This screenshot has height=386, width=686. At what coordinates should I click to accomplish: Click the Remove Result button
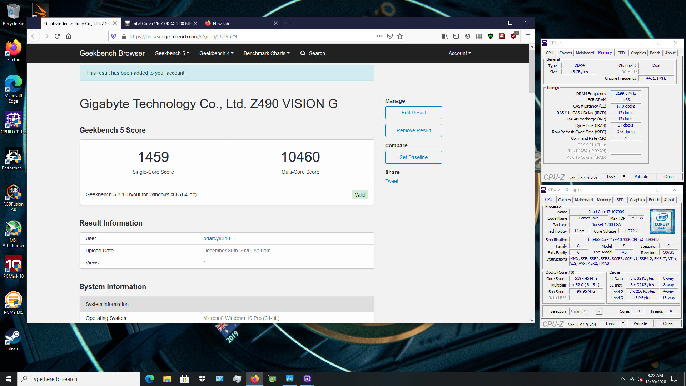[413, 130]
